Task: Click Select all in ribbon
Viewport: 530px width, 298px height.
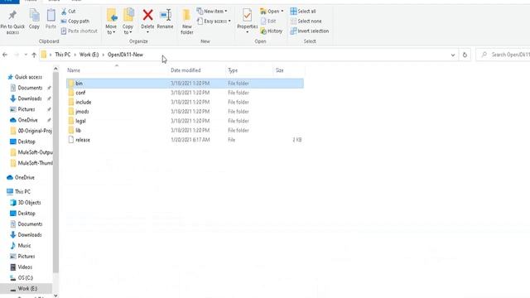Action: click(303, 11)
